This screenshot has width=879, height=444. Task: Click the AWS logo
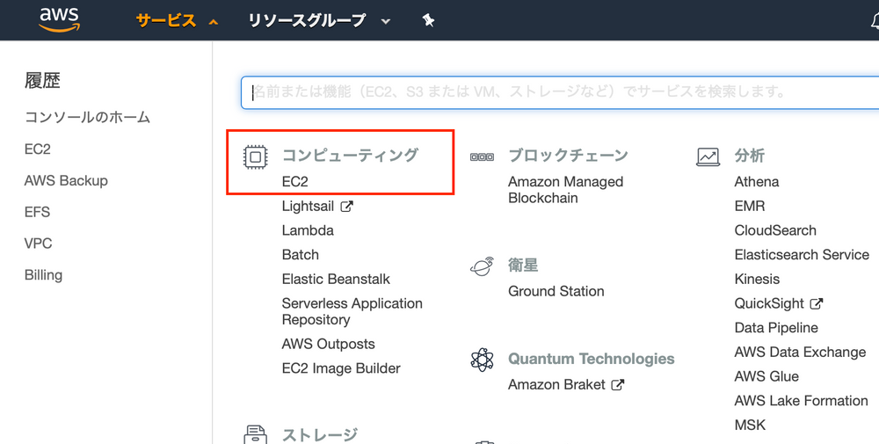[59, 18]
